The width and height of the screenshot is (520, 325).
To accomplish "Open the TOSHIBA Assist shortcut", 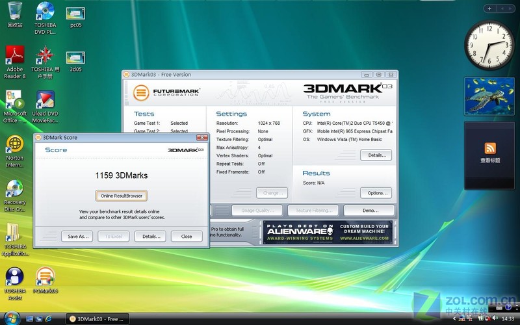I will 14,283.
